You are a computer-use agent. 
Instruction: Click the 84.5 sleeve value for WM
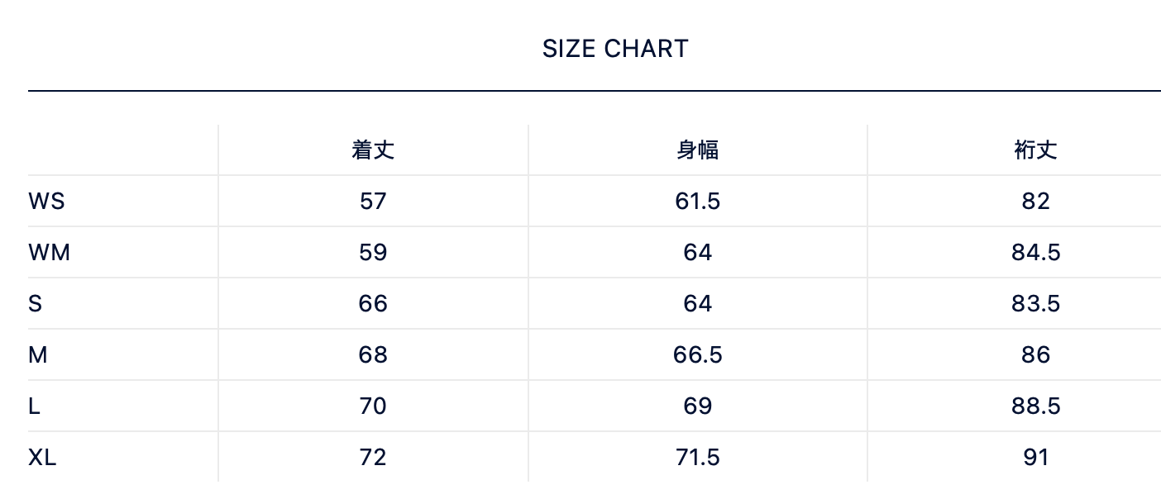1035,252
